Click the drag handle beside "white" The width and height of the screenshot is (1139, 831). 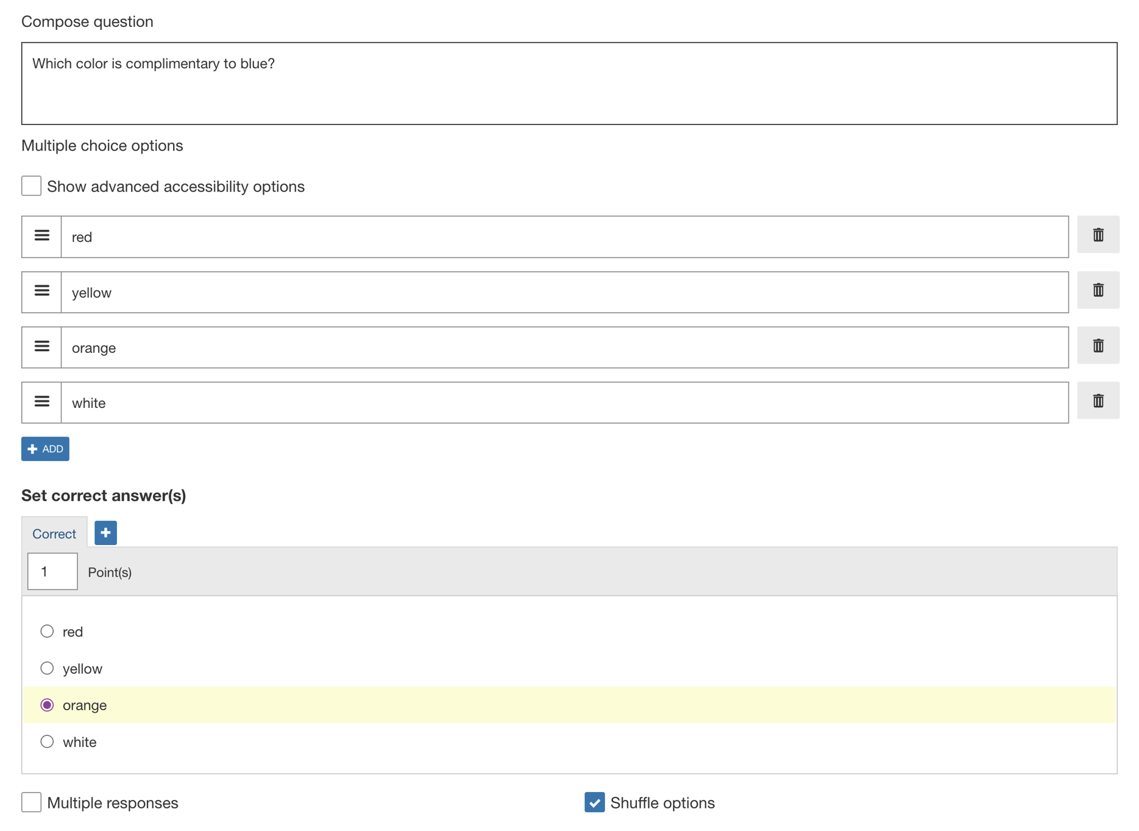(41, 401)
